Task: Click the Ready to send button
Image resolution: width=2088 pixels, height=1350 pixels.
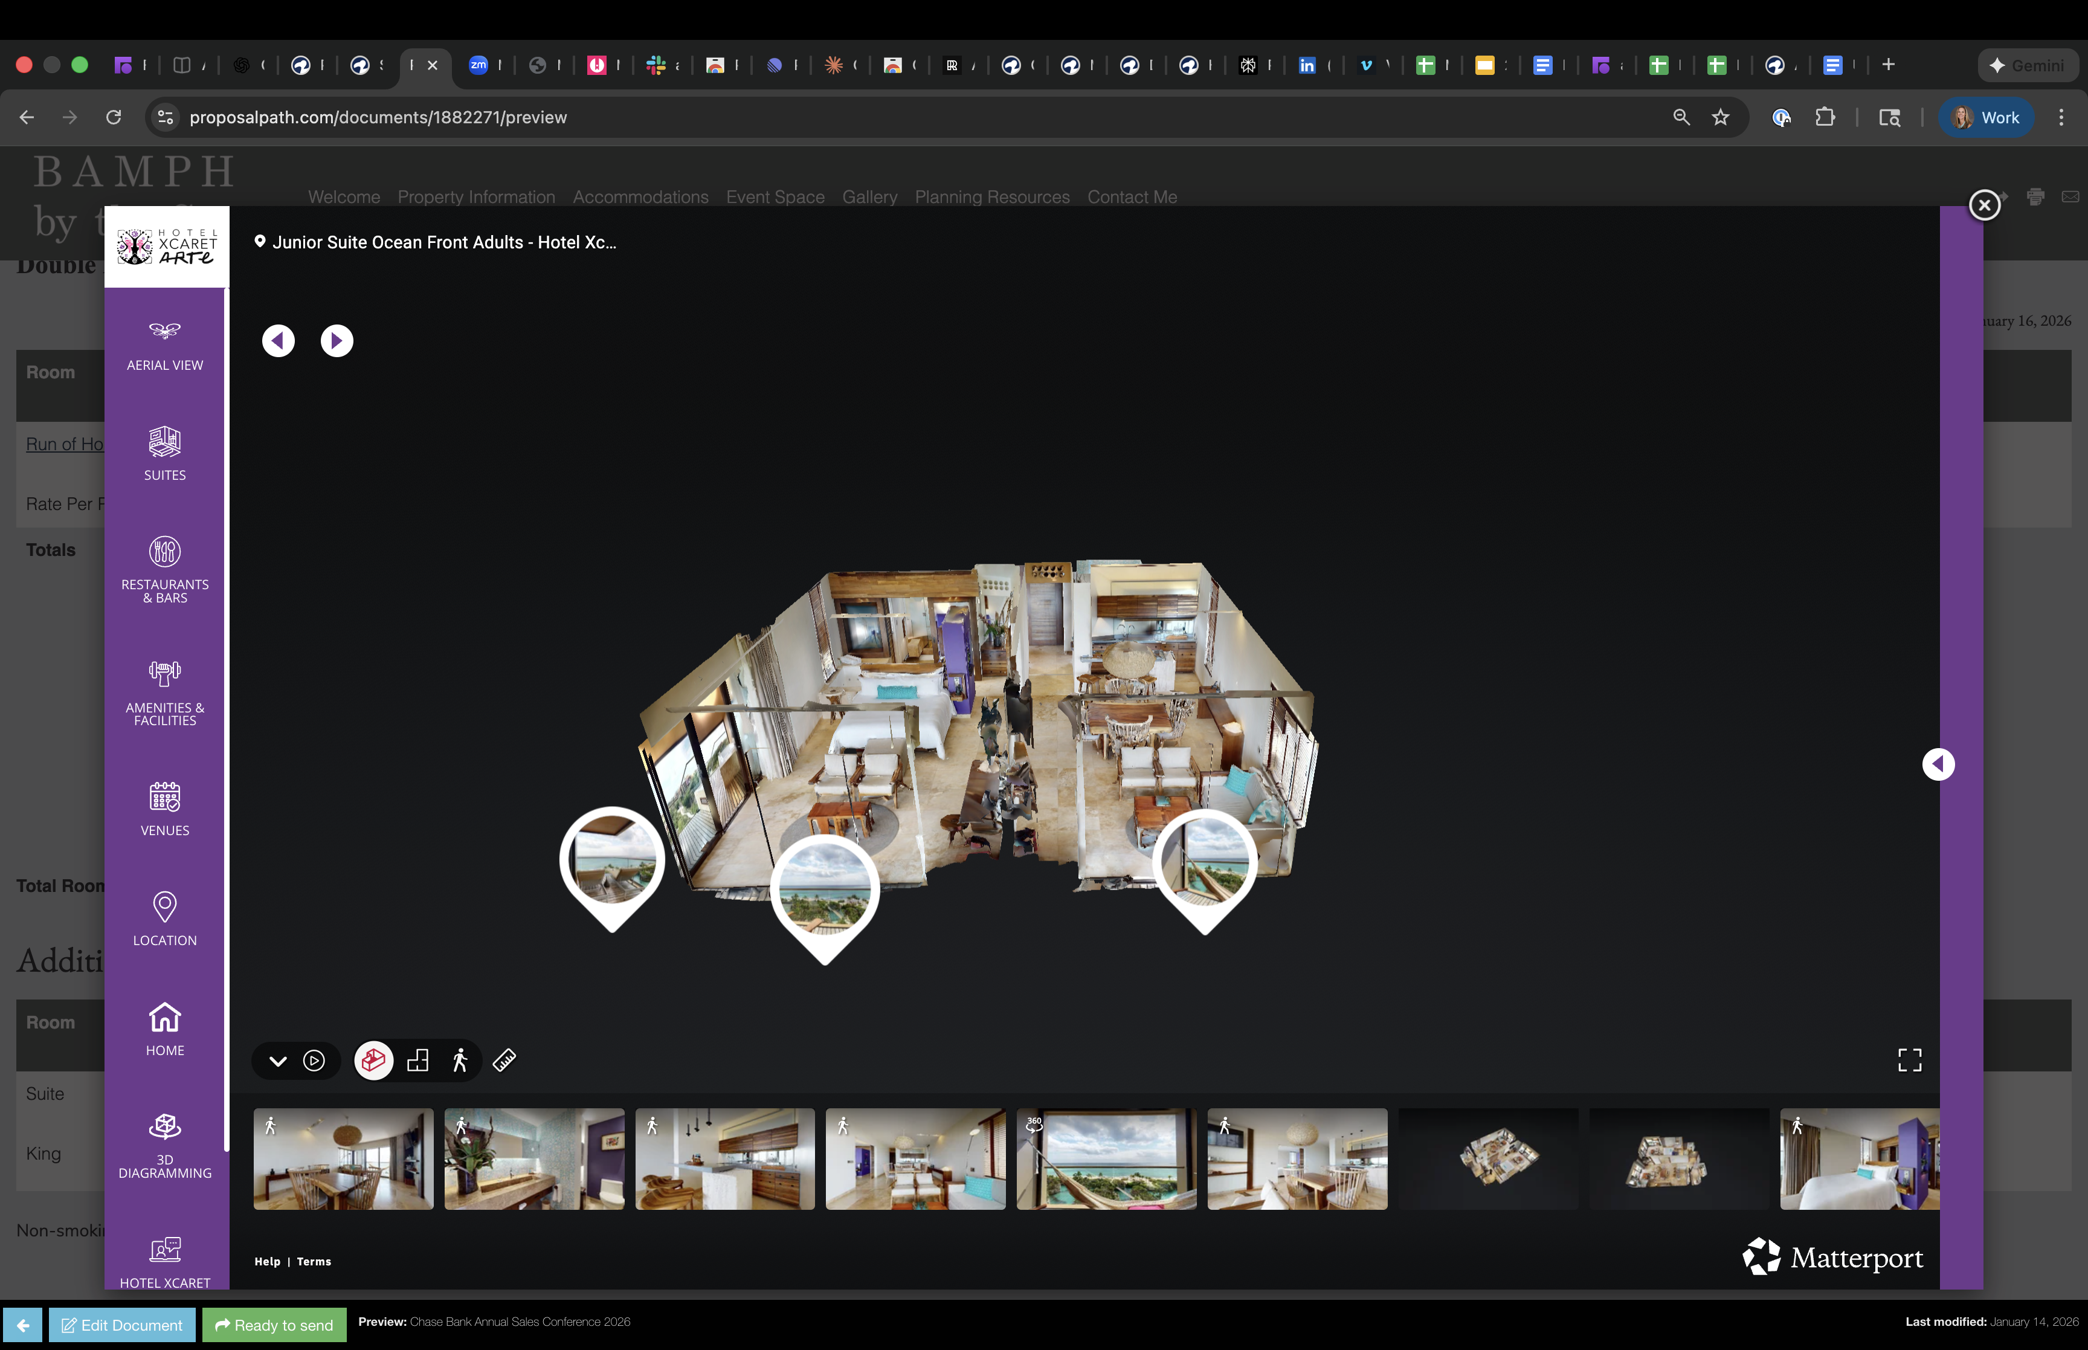Action: coord(274,1325)
